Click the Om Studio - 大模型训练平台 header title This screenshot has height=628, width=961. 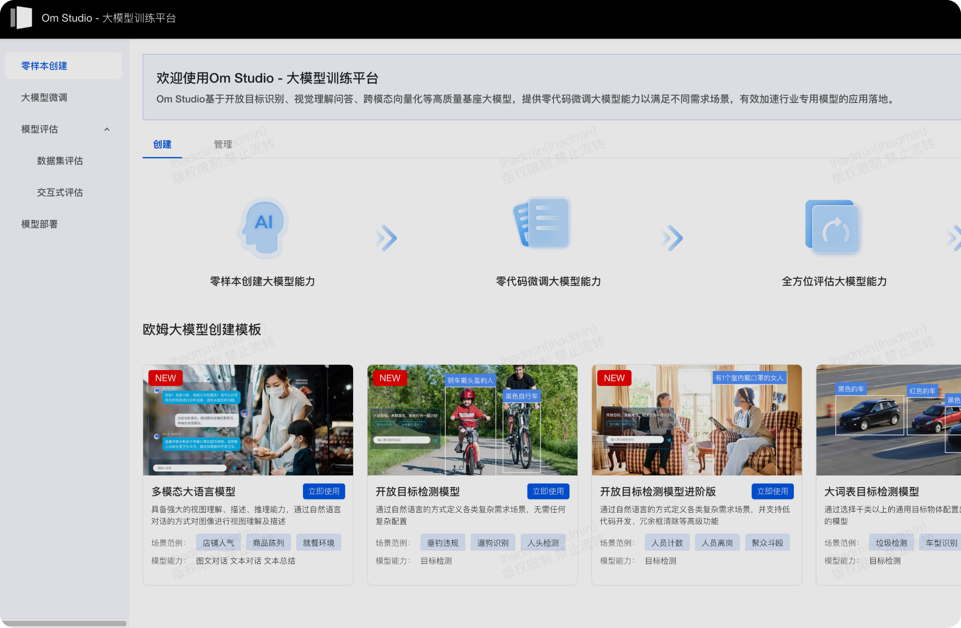[109, 18]
